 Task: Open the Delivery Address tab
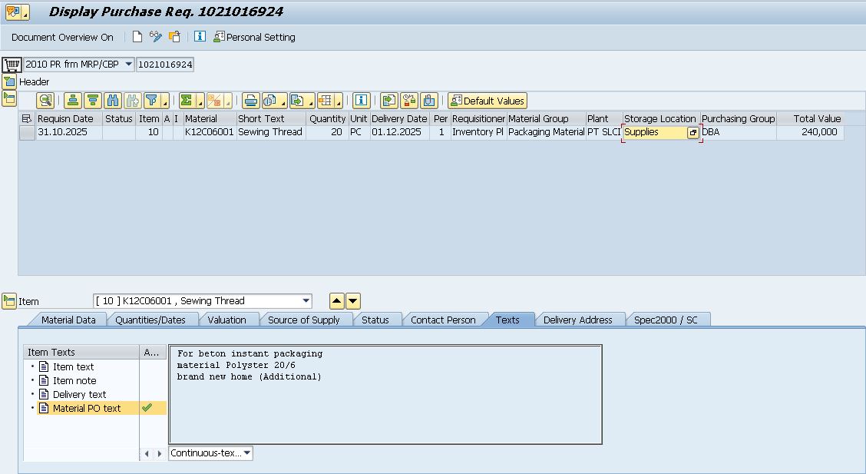pos(577,320)
